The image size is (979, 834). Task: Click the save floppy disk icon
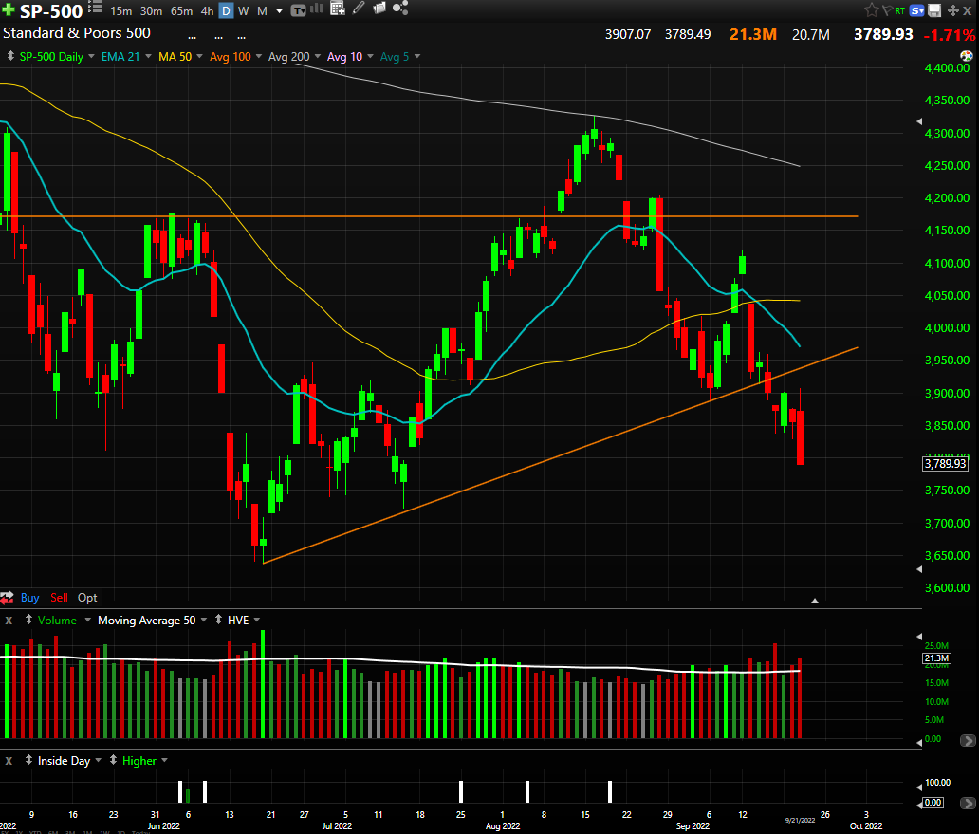click(934, 10)
